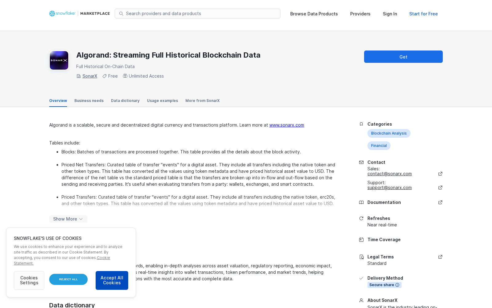Viewport: 492px width, 308px height.
Task: Follow the www.sonarx.com link
Action: [287, 125]
